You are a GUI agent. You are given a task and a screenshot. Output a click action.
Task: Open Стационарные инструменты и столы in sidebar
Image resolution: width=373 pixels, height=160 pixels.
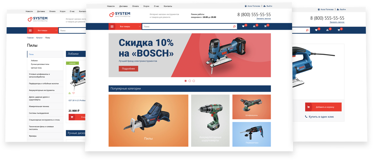(45, 120)
